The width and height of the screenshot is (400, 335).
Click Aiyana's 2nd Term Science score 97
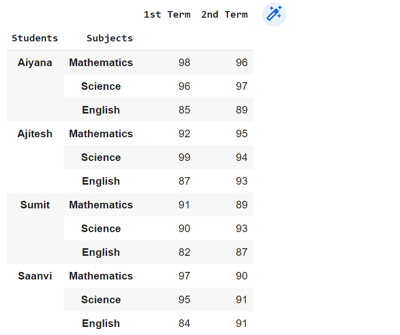click(x=241, y=86)
